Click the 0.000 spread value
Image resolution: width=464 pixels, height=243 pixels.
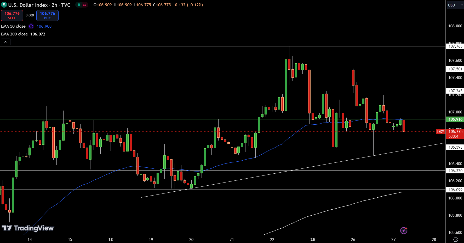coord(30,15)
